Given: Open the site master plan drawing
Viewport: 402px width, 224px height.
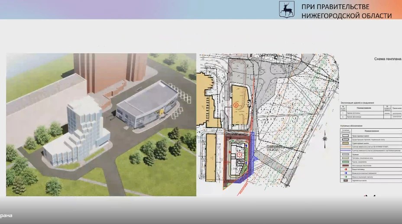Looking at the screenshot, I should (x=269, y=126).
